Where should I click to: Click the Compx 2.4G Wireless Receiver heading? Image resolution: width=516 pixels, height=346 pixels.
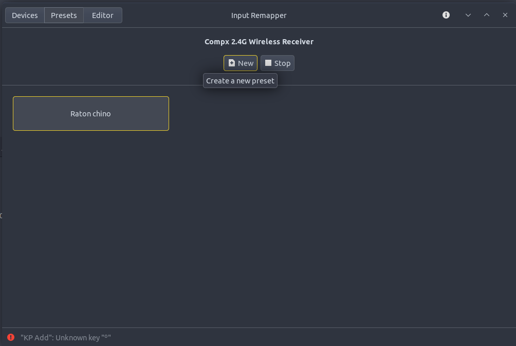pos(259,42)
